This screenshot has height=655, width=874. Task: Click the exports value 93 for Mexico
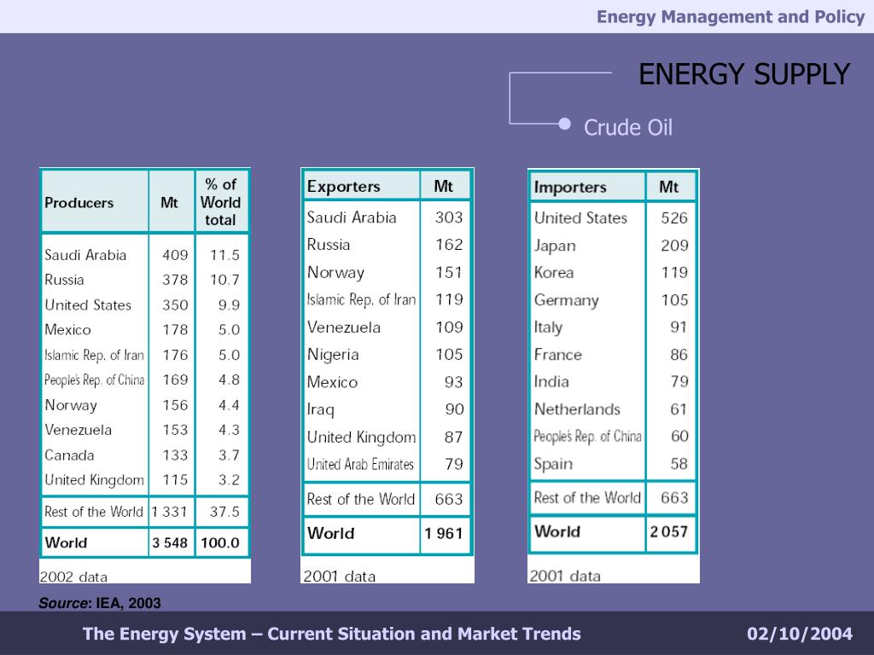pyautogui.click(x=454, y=382)
